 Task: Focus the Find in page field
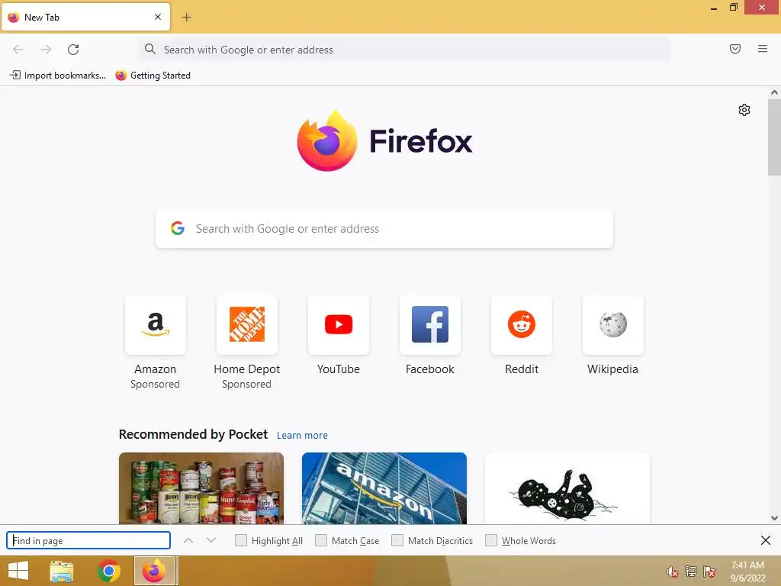pyautogui.click(x=88, y=541)
